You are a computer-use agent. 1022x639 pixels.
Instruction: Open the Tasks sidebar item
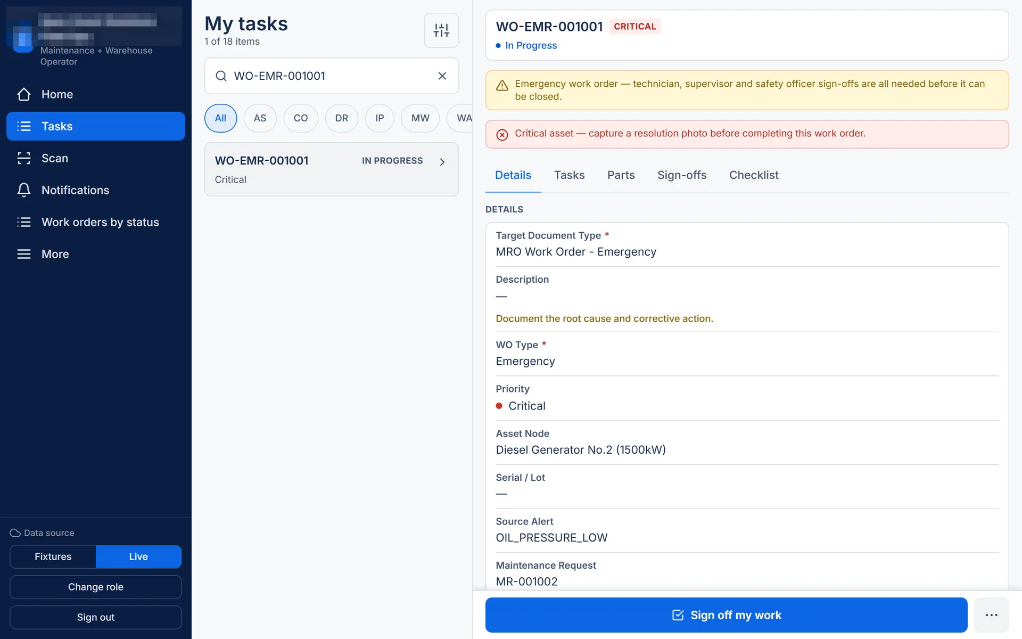point(96,126)
